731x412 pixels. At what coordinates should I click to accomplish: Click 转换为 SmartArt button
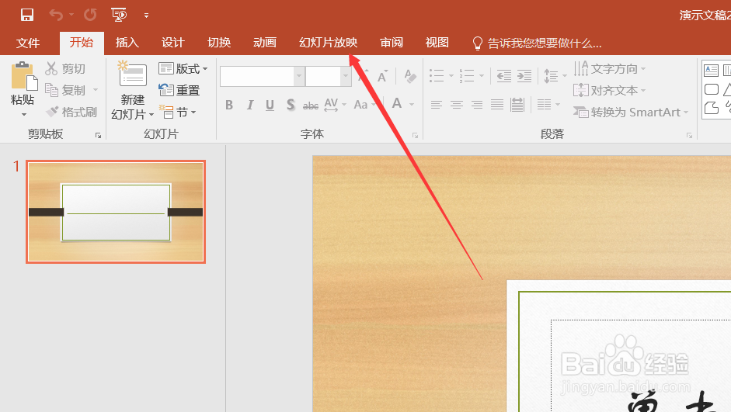pyautogui.click(x=631, y=113)
